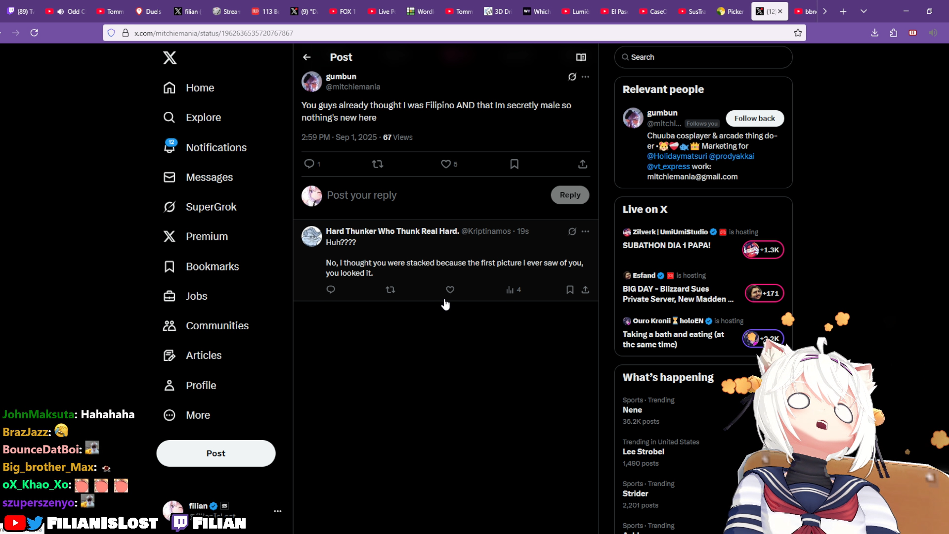Like the main post with 5 likes
This screenshot has height=534, width=949.
[446, 164]
